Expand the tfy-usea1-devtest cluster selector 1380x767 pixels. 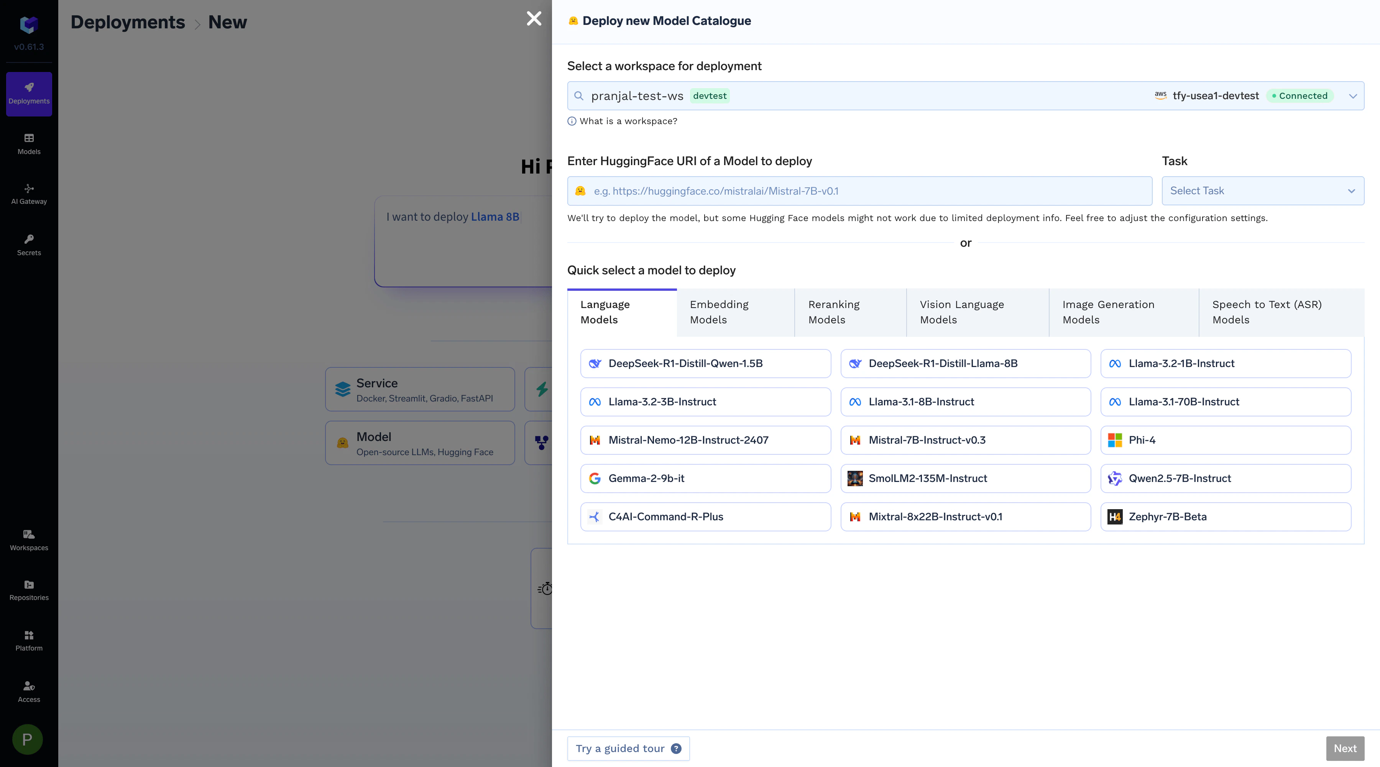point(1216,96)
